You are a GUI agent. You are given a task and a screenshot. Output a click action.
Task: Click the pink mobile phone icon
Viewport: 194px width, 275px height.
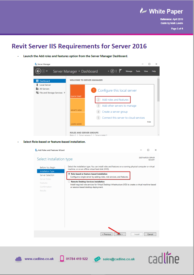[62, 259]
